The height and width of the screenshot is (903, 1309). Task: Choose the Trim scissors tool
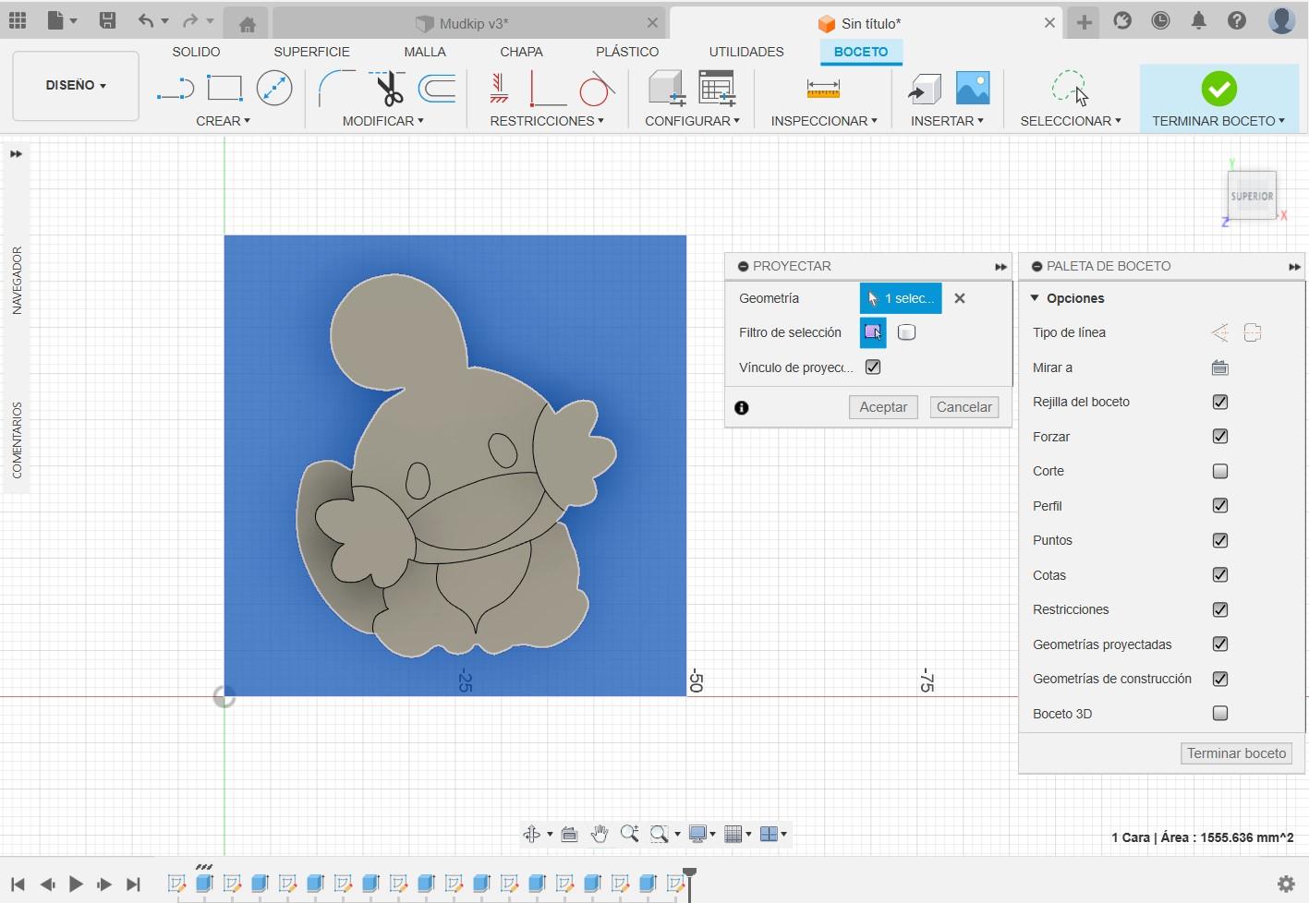click(x=389, y=90)
